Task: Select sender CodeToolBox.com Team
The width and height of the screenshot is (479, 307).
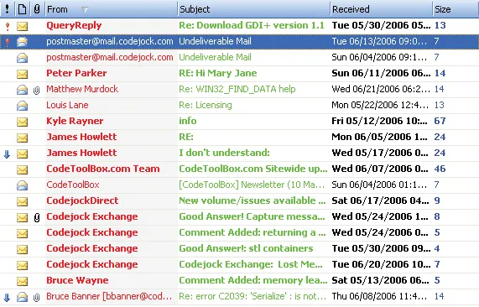Action: pos(103,169)
